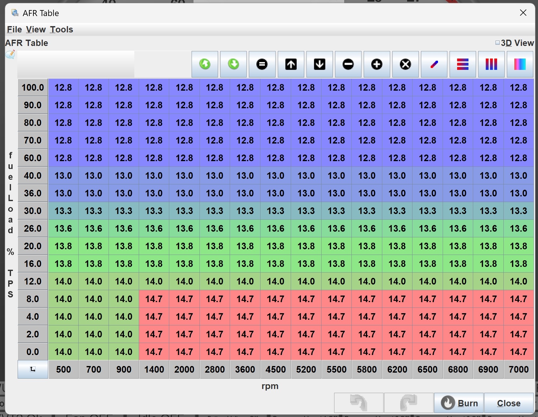Screen dimensions: 538x417
Task: Click the green down-arrow decrement icon
Action: click(x=233, y=64)
